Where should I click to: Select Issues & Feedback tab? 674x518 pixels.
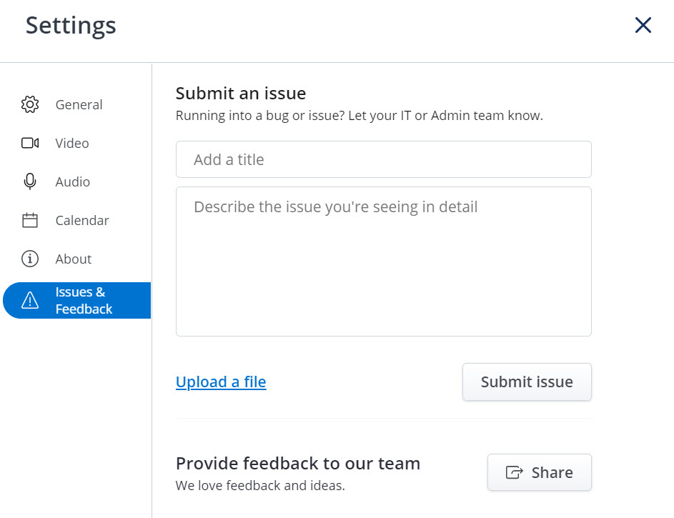[76, 300]
